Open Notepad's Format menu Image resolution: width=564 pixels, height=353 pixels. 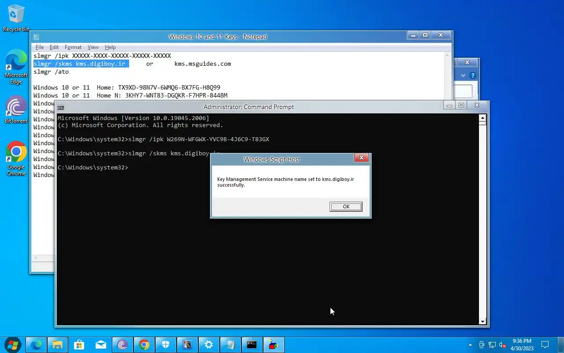tap(73, 47)
